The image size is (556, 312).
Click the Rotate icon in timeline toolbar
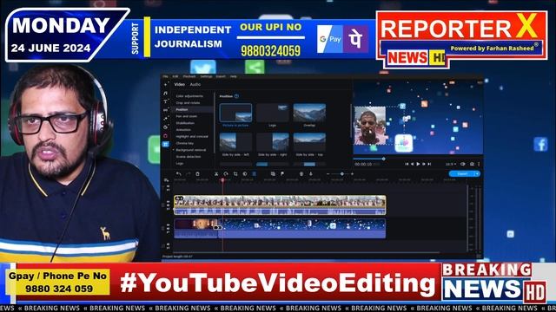point(226,174)
